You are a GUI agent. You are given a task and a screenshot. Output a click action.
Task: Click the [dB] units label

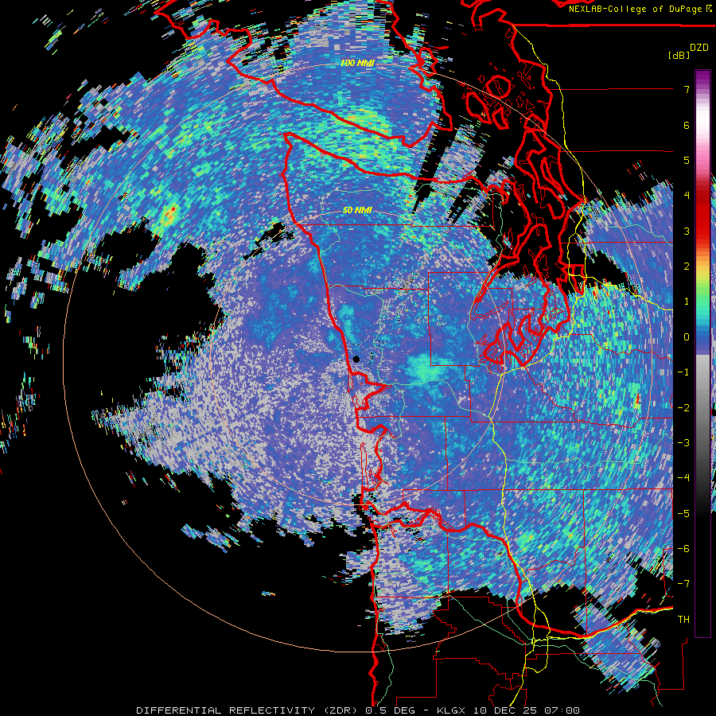click(679, 55)
